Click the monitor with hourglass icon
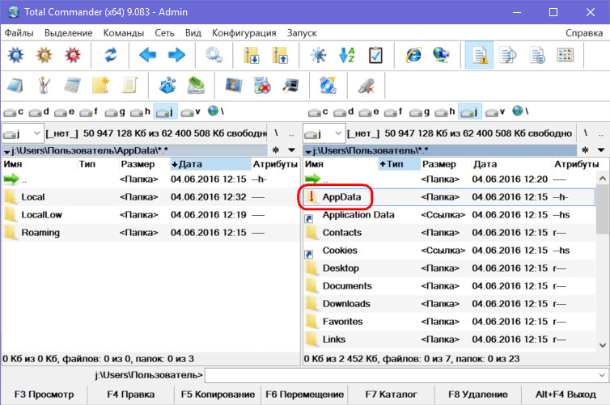This screenshot has height=405, width=610. pos(234,85)
